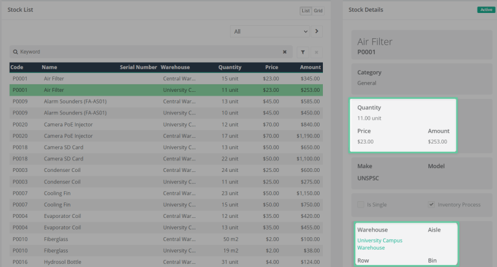This screenshot has height=267, width=497.
Task: Open University Campus Warehouse link
Action: (380, 244)
